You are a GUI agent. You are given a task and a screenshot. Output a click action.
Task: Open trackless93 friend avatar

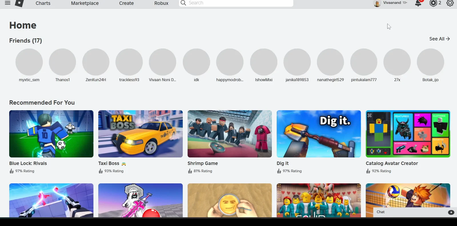click(x=129, y=62)
